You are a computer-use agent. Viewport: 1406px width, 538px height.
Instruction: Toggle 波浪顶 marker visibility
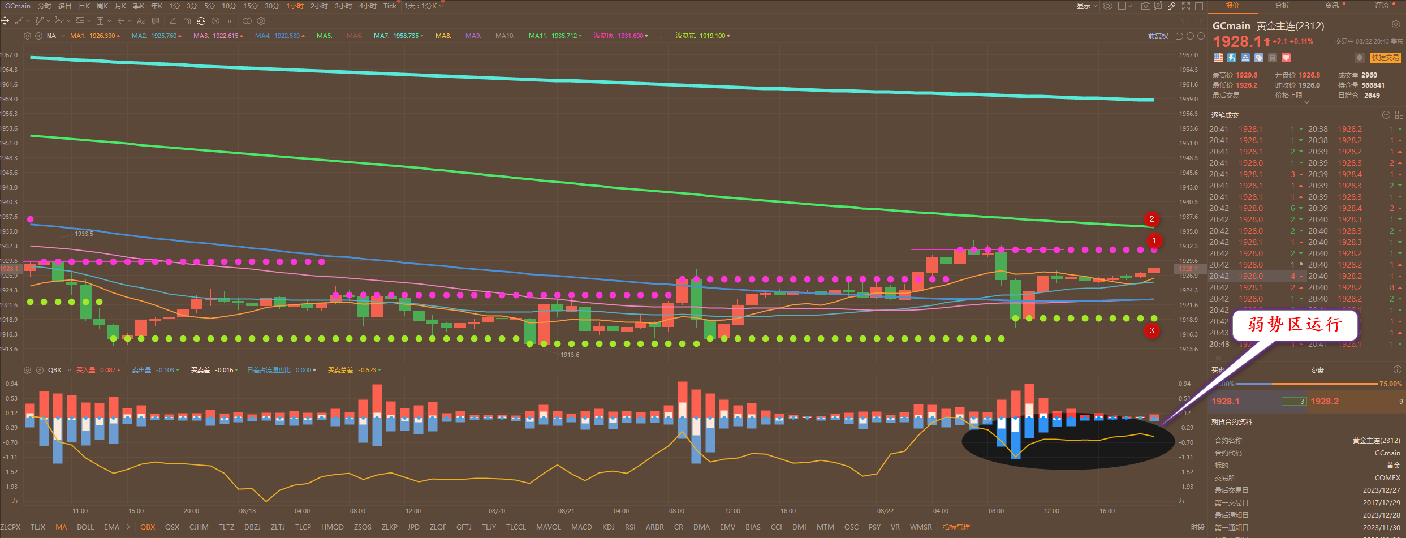tap(621, 36)
